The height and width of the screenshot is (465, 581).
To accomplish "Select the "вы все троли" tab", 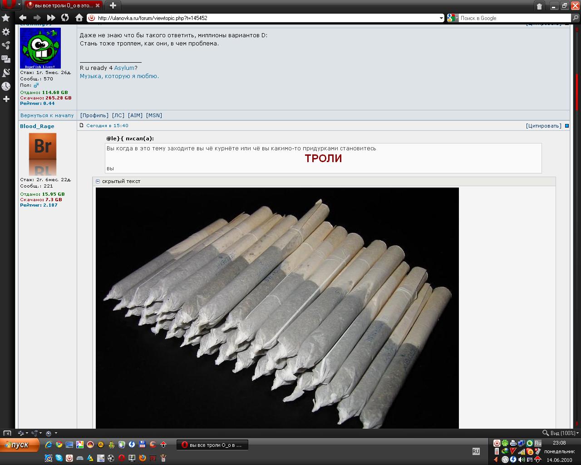I will (x=63, y=5).
